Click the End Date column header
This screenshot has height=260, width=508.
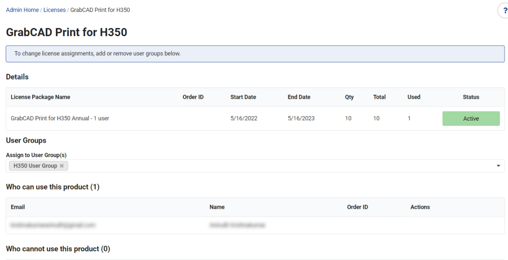[x=299, y=97]
